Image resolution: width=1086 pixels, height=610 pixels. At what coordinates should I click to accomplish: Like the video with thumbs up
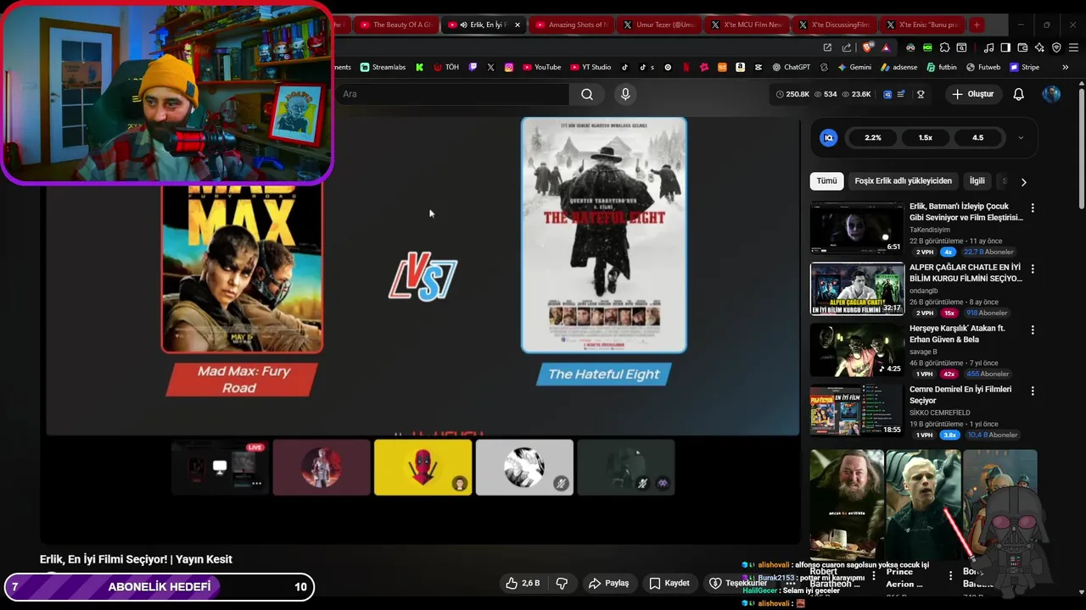523,583
